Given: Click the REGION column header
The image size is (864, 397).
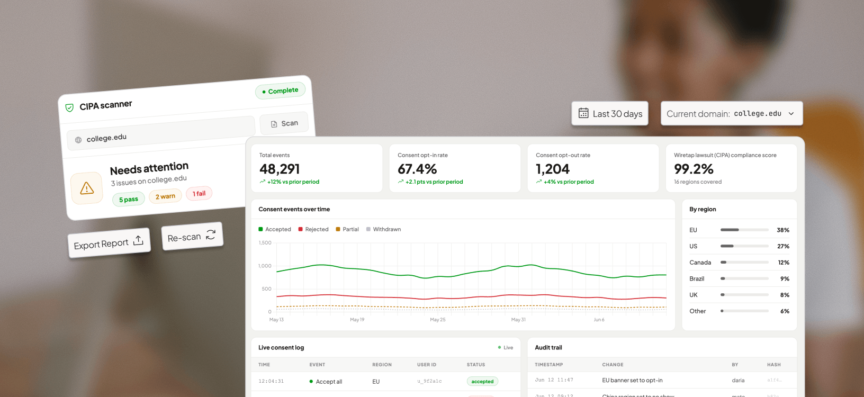Looking at the screenshot, I should coord(382,365).
